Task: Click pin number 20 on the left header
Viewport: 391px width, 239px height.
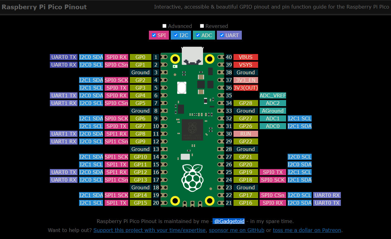Action: click(x=156, y=203)
